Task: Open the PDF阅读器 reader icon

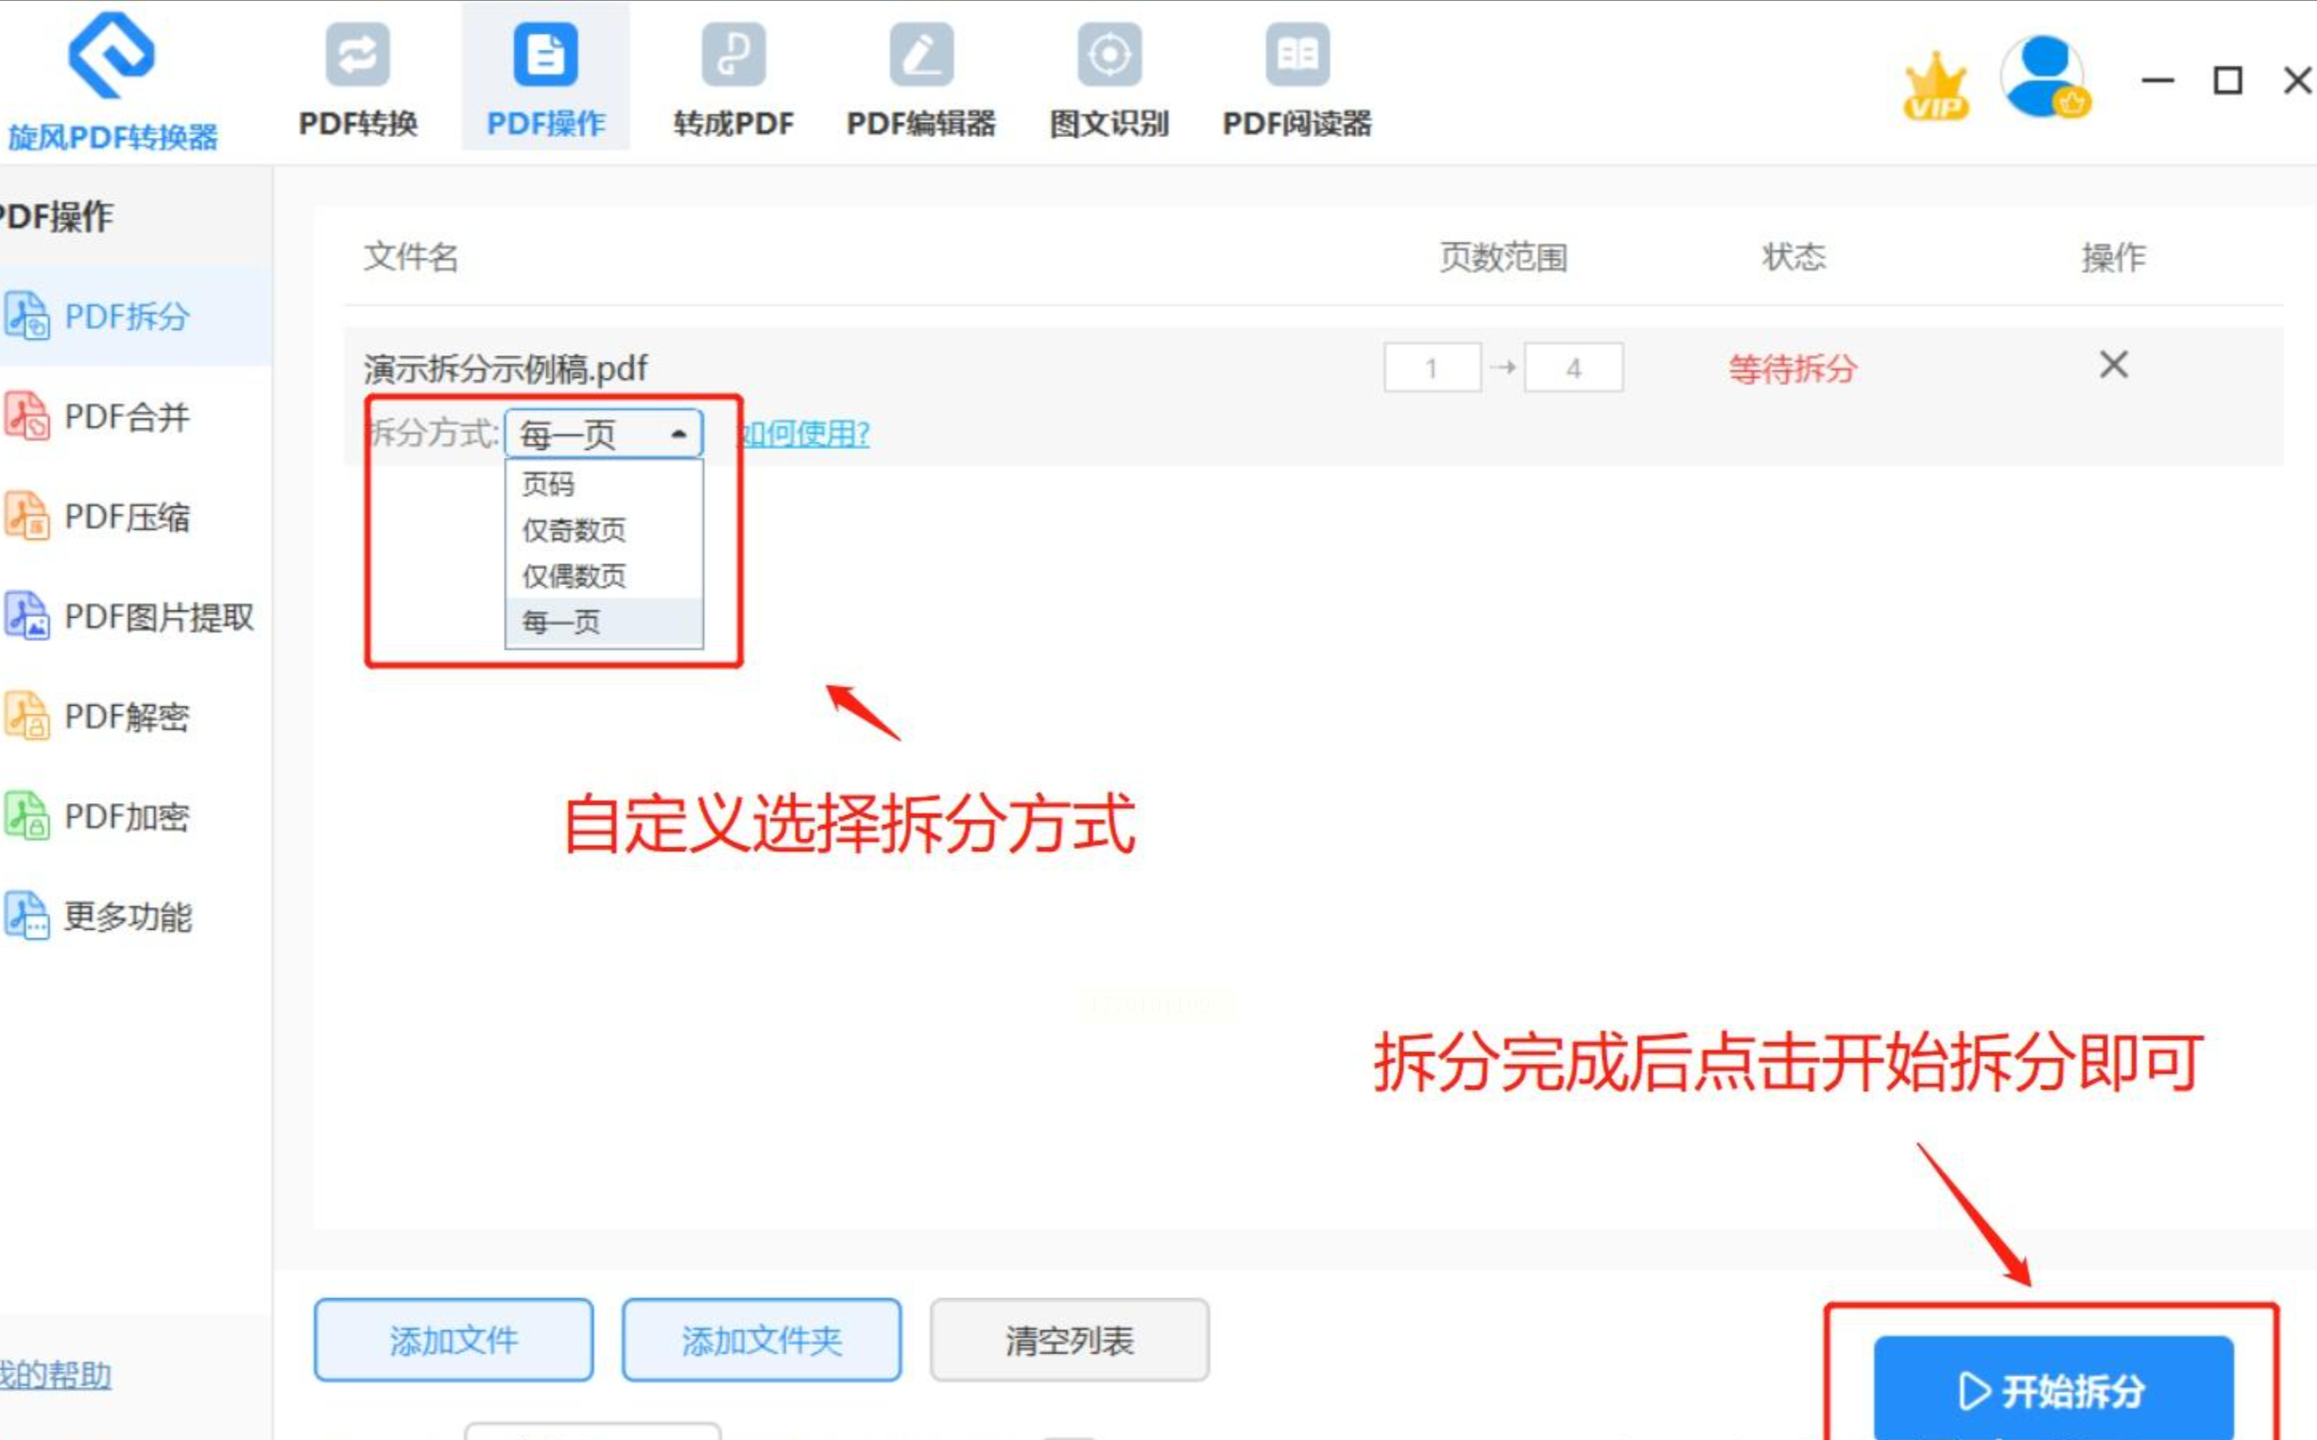Action: coord(1296,79)
